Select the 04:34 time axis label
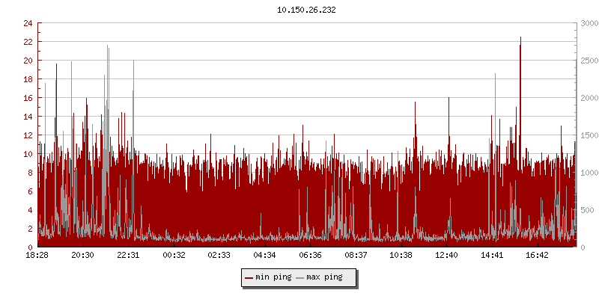 point(264,255)
